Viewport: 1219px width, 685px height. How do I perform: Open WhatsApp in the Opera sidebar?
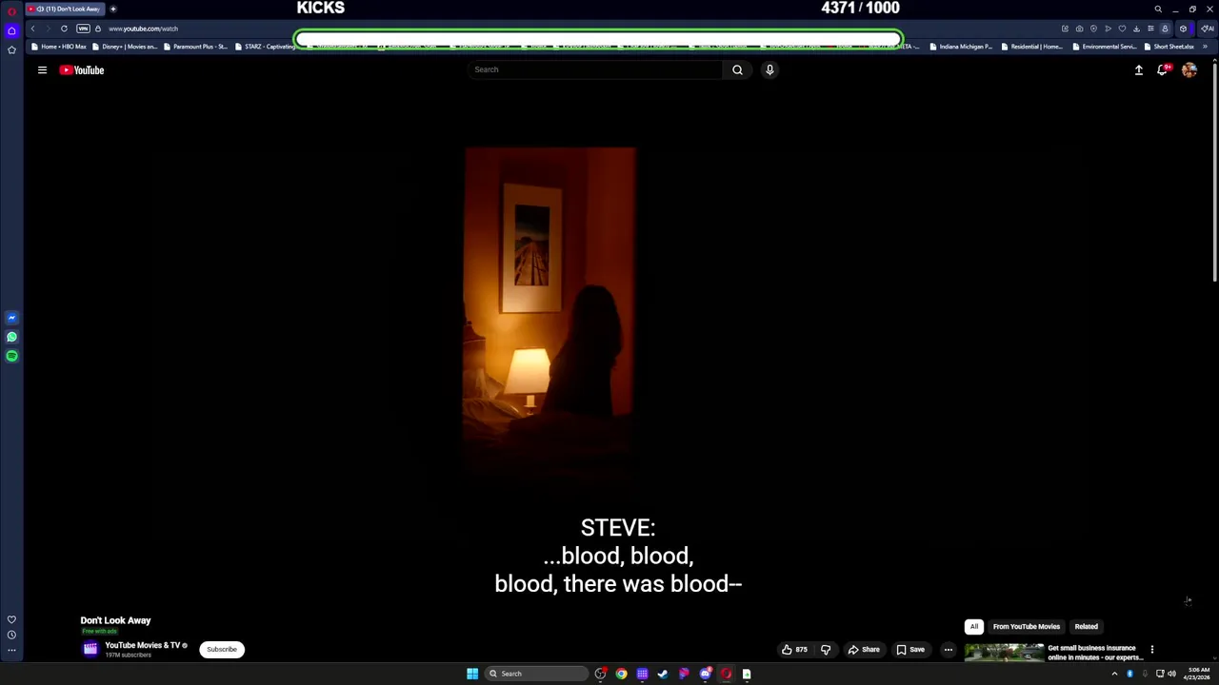pyautogui.click(x=11, y=337)
